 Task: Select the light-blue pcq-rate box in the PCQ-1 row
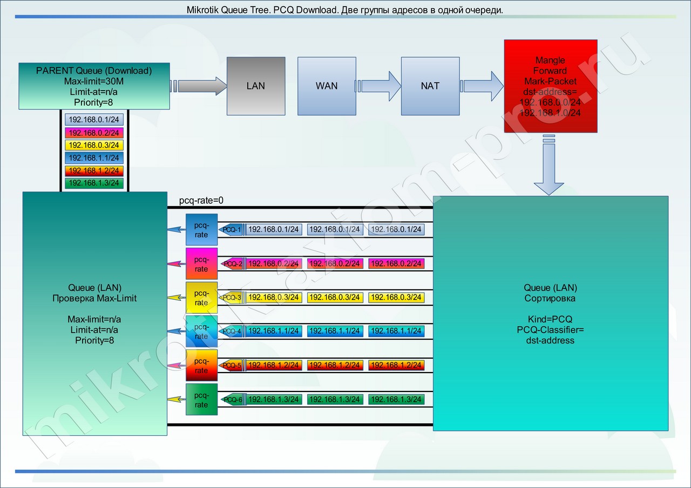201,230
